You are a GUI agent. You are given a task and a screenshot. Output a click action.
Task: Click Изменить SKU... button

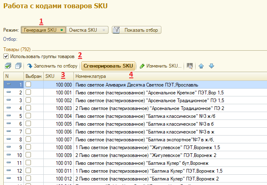[161, 66]
